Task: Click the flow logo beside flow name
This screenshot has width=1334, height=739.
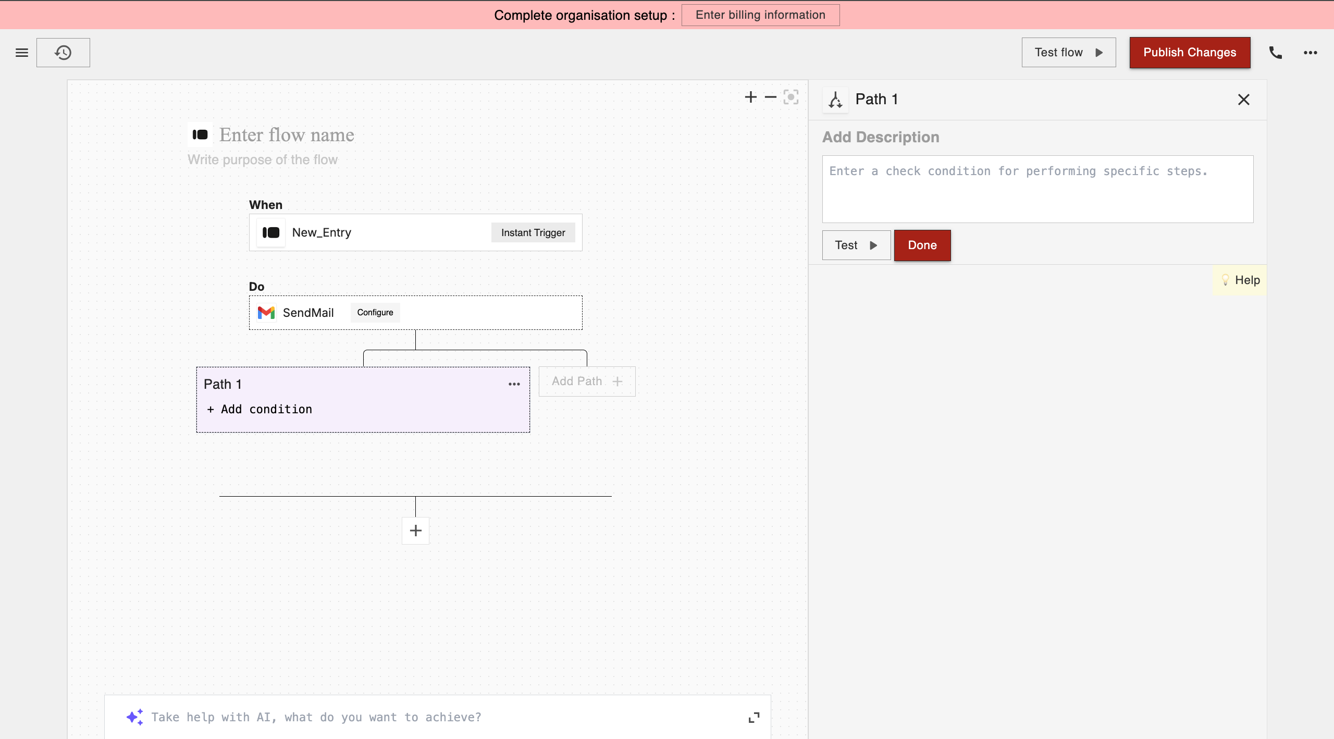Action: click(200, 135)
